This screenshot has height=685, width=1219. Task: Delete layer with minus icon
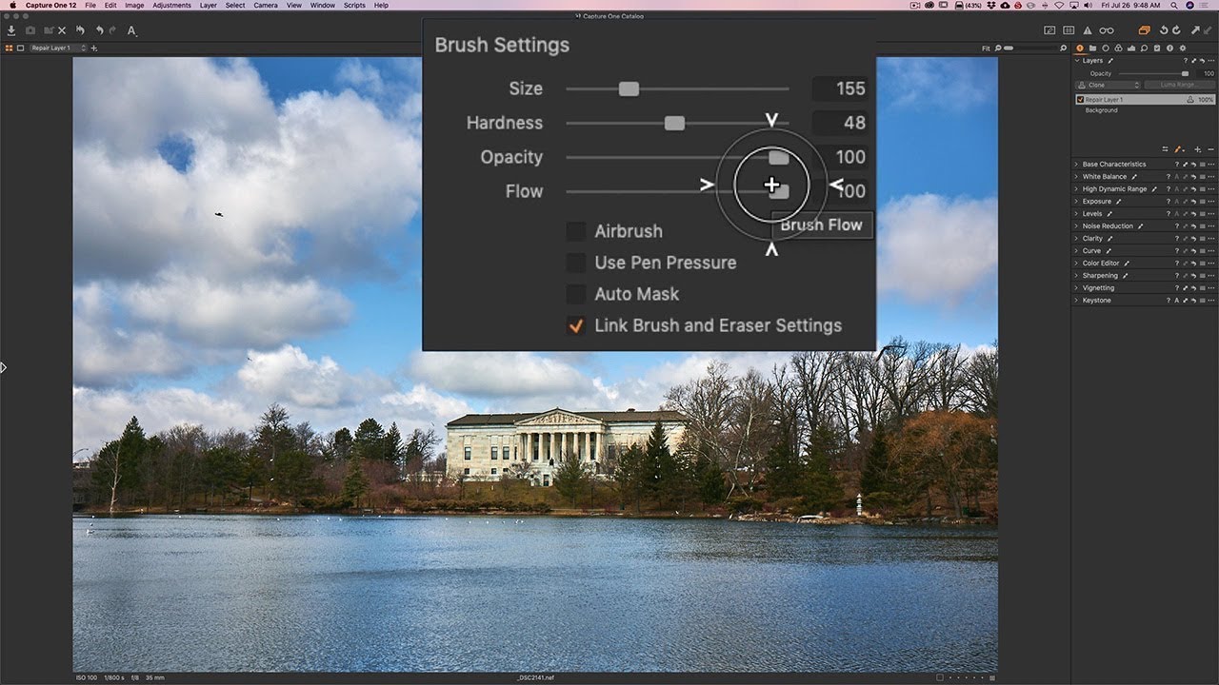1210,149
